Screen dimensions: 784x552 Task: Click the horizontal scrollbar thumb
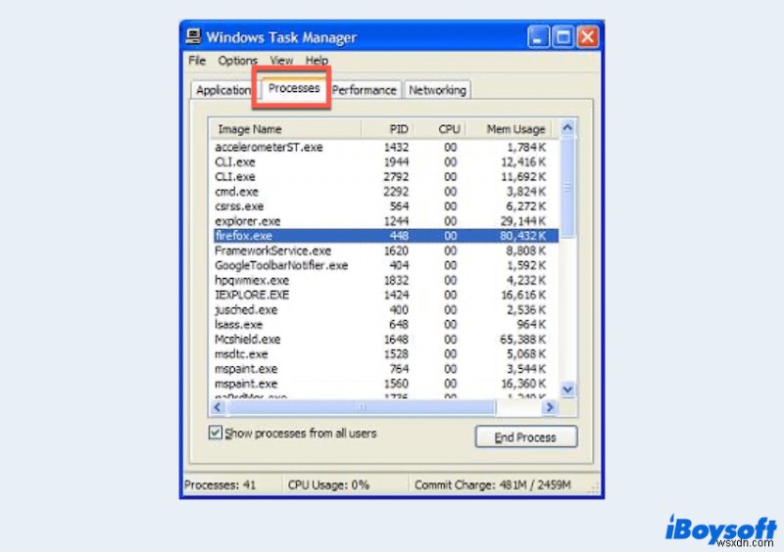coord(362,407)
